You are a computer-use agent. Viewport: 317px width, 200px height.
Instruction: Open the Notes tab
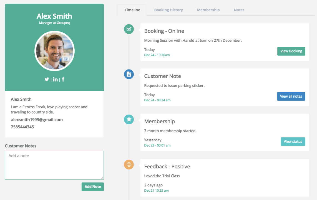(x=239, y=10)
